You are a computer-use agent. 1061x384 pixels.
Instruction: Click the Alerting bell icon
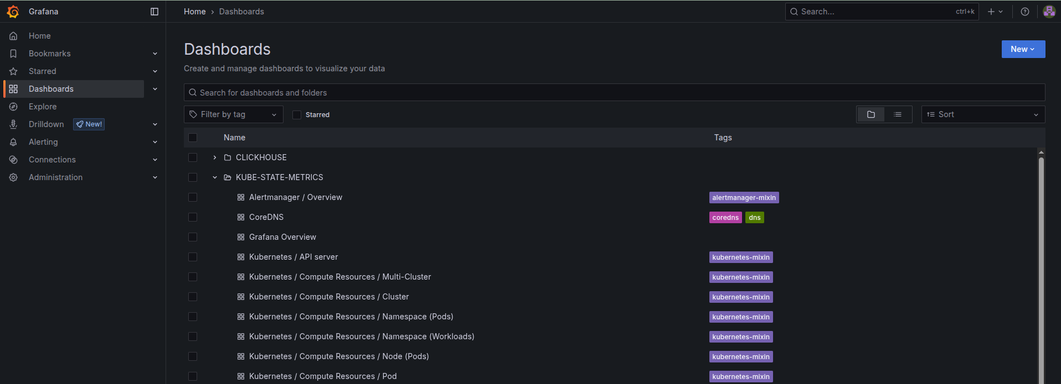(13, 142)
